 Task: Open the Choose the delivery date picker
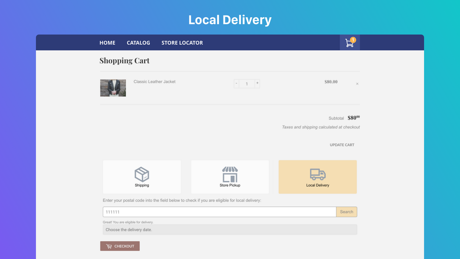(x=230, y=230)
